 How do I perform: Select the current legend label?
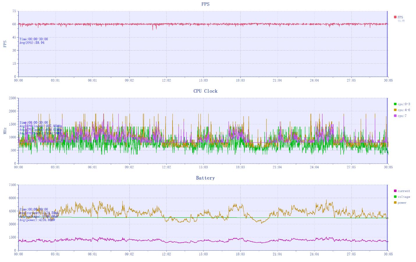point(404,191)
